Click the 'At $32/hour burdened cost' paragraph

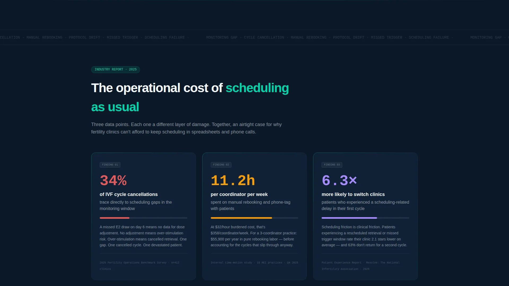(x=254, y=236)
